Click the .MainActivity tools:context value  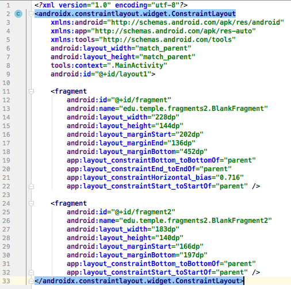137,65
